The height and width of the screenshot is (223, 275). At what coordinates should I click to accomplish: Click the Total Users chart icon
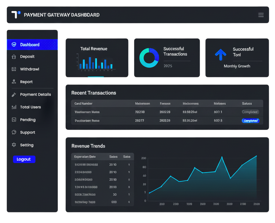14,107
